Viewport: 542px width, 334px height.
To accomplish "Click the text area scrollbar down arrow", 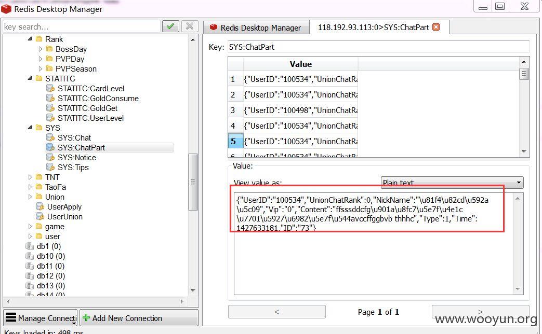I will [x=518, y=289].
